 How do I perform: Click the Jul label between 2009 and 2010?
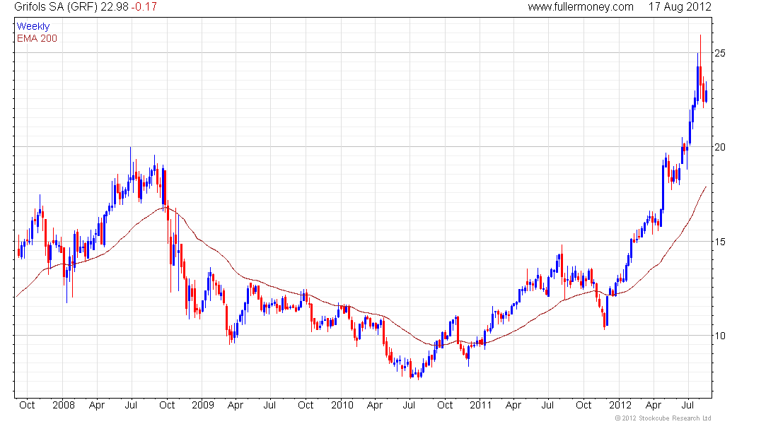click(x=269, y=405)
